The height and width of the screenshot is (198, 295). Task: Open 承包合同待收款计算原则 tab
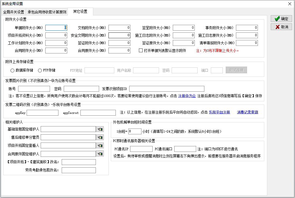[x=47, y=12]
